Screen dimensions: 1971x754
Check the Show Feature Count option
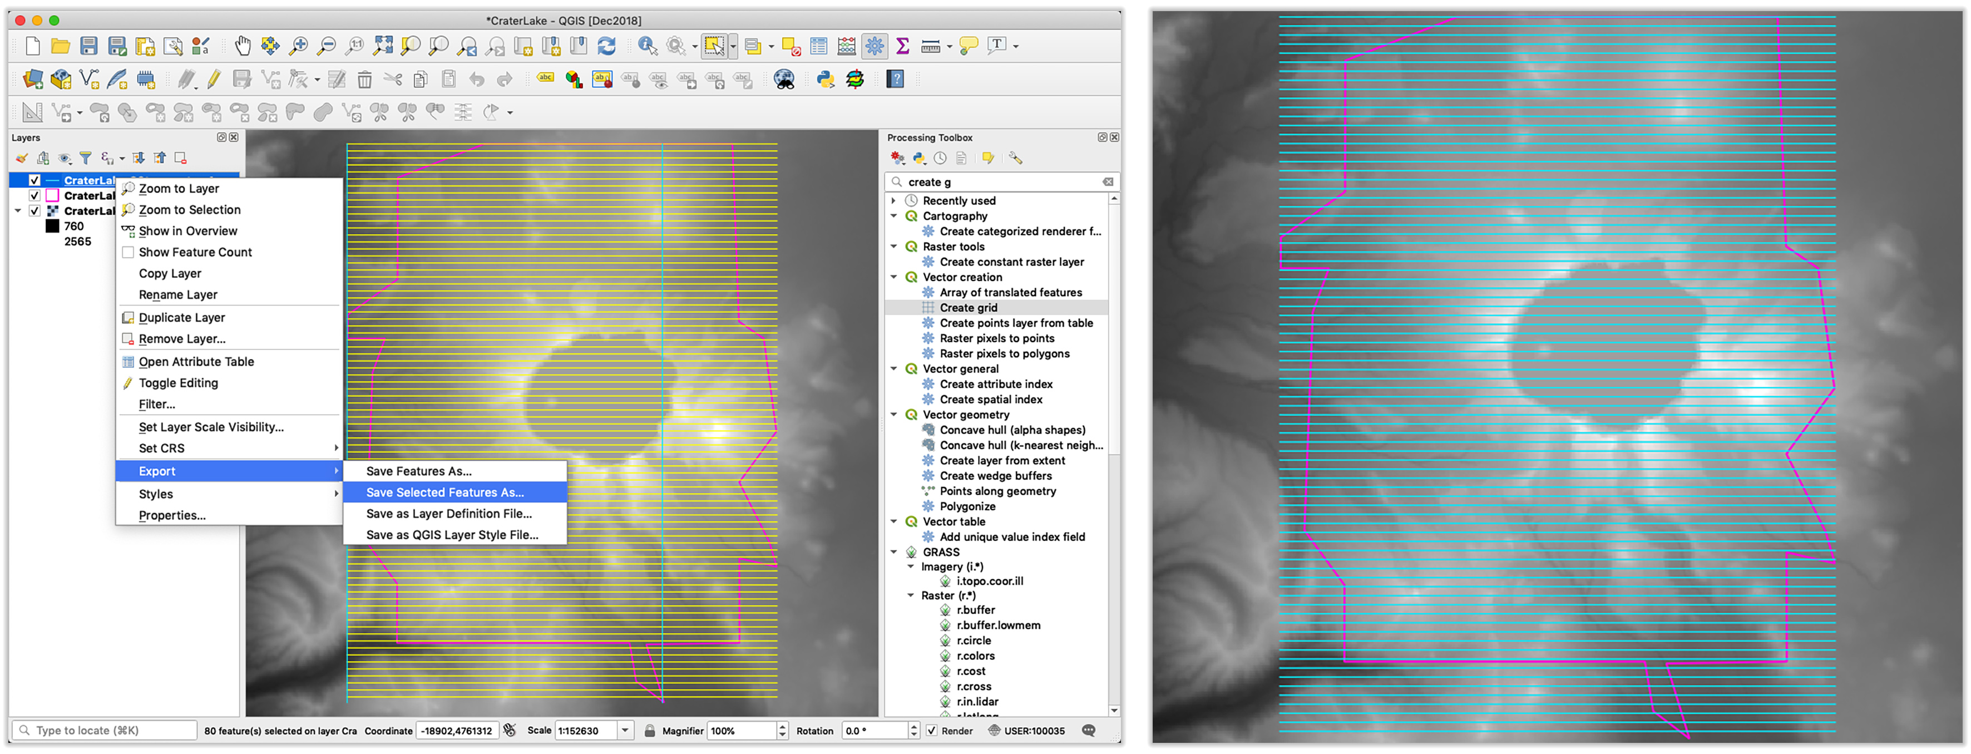coord(129,252)
